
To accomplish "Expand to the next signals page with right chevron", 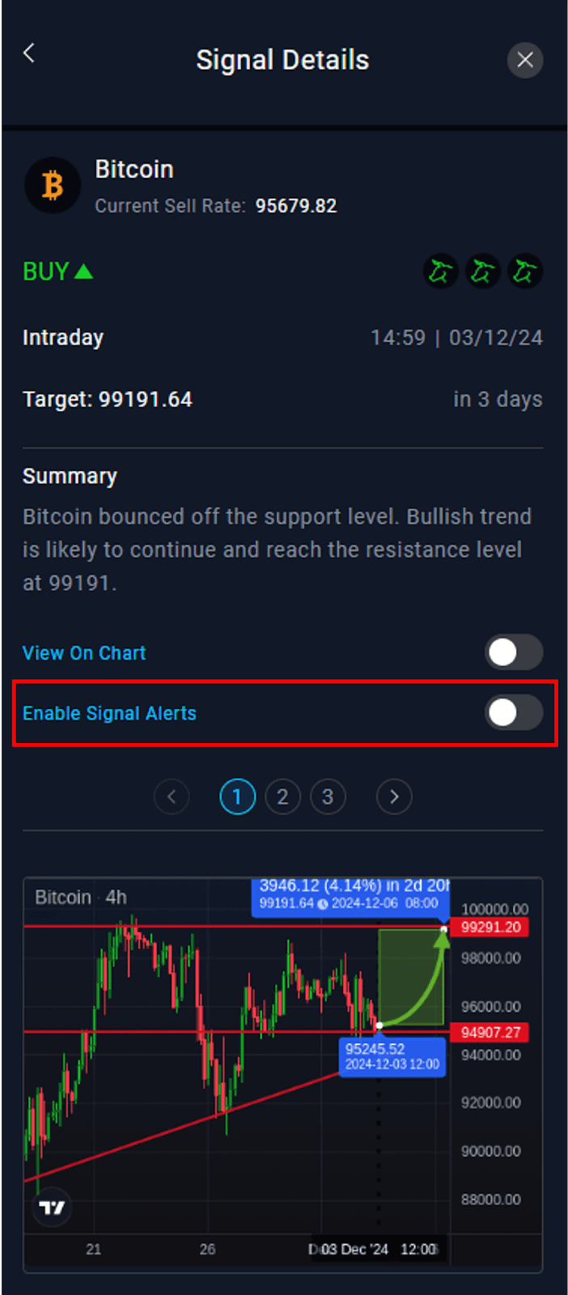I will pyautogui.click(x=394, y=796).
